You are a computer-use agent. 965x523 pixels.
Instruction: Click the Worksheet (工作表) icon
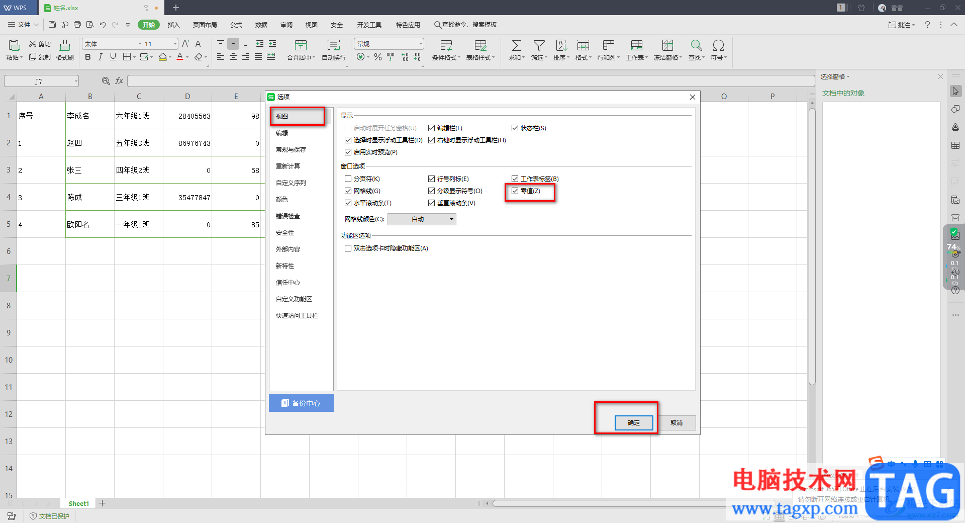click(x=637, y=45)
